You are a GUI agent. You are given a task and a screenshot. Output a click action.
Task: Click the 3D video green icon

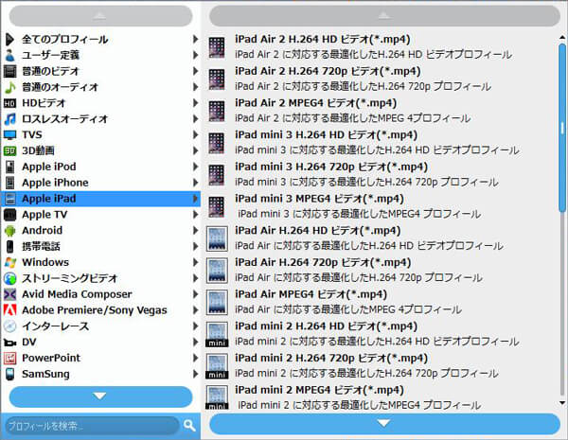(x=9, y=150)
